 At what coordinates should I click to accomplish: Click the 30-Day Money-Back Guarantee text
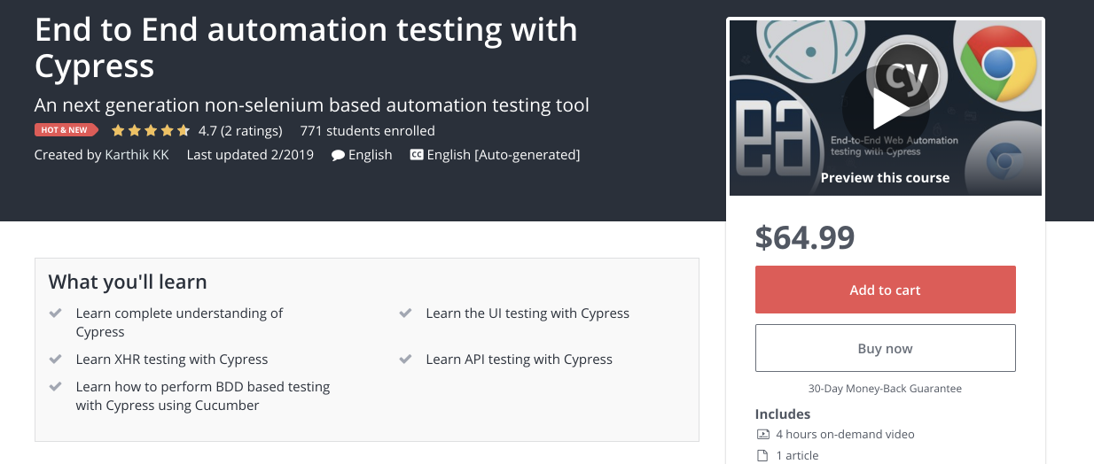point(885,389)
